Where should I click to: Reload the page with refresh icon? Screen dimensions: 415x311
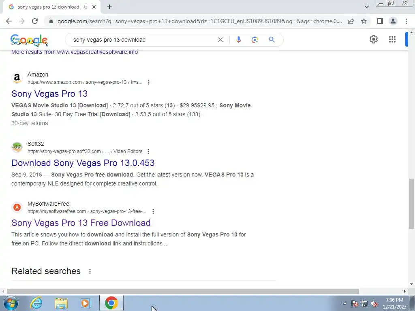pos(35,21)
